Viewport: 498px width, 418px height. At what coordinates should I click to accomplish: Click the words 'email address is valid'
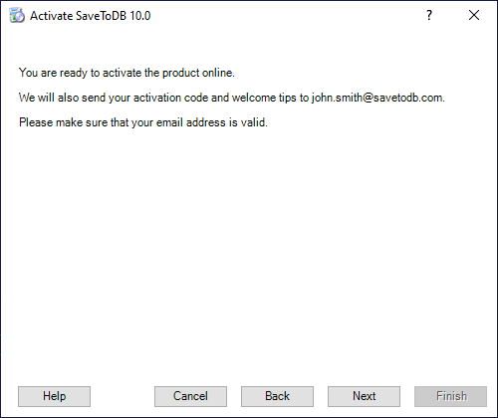coord(211,122)
